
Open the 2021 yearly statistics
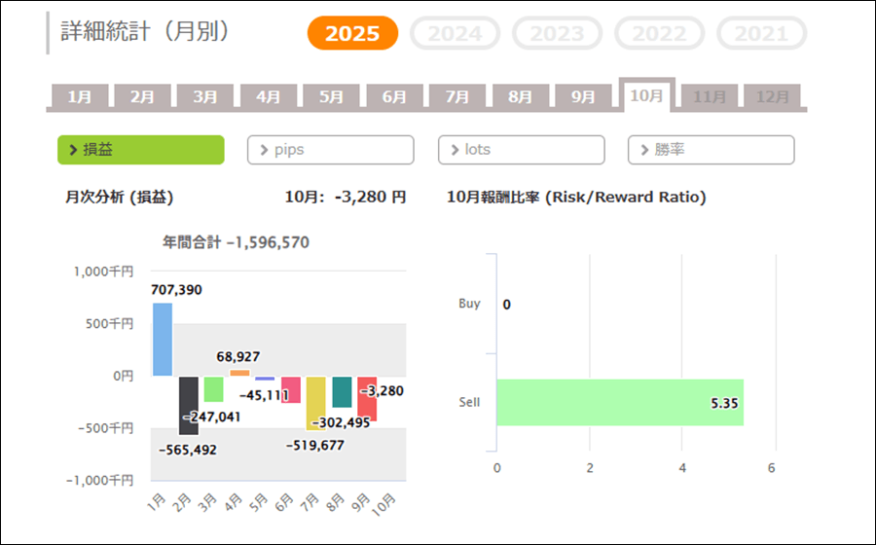tap(761, 33)
